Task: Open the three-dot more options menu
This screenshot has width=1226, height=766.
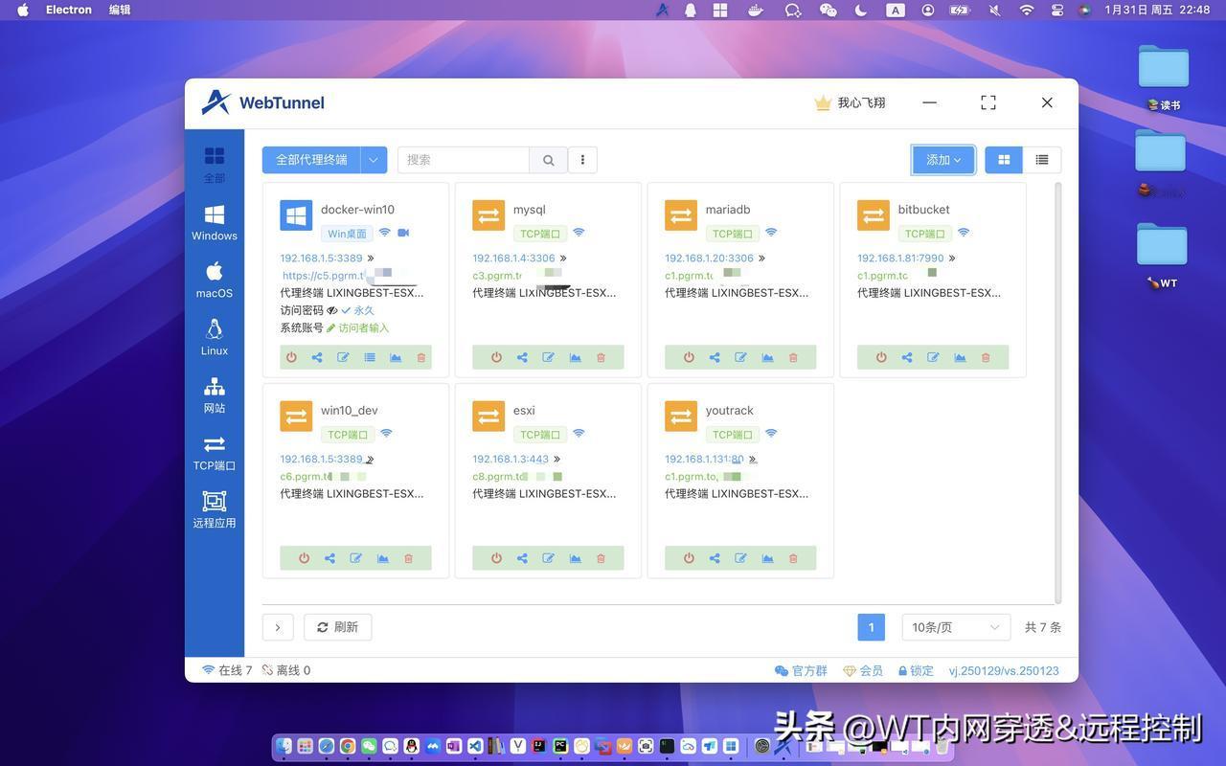Action: click(581, 160)
